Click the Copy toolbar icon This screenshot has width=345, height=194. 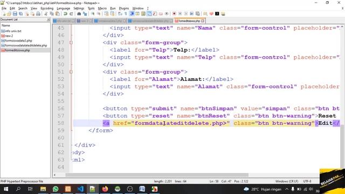click(52, 13)
